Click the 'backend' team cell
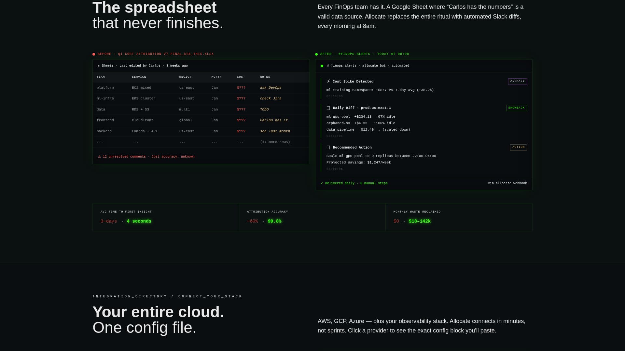The image size is (625, 351). click(104, 131)
